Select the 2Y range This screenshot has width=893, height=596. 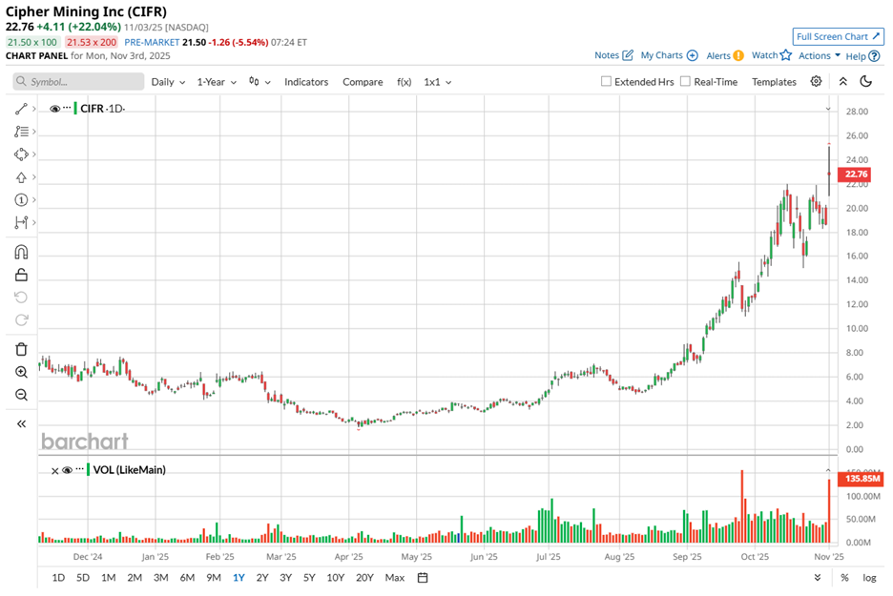click(262, 578)
